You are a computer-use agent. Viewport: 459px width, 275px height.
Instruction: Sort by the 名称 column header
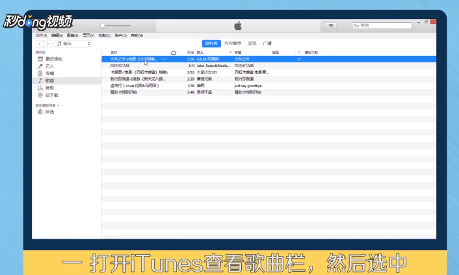(x=114, y=53)
